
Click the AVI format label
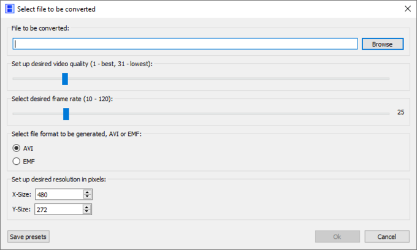(x=28, y=148)
